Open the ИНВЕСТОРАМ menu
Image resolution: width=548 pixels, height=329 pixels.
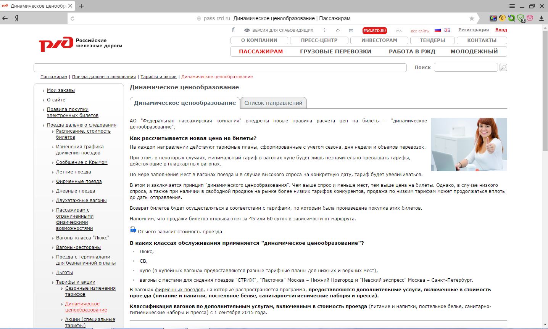coord(379,40)
